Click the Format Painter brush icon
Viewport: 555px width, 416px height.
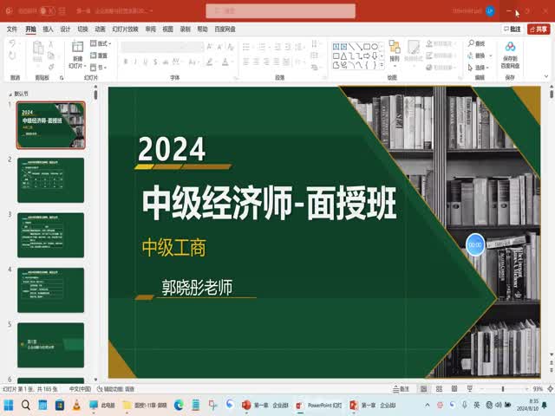click(51, 67)
